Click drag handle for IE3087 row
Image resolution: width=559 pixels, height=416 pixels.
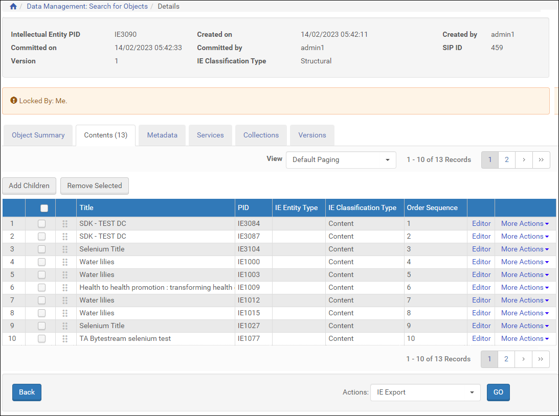point(65,237)
